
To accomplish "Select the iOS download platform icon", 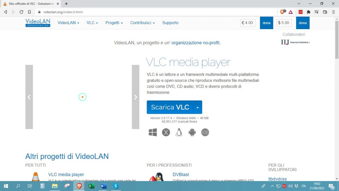I will coord(205,132).
